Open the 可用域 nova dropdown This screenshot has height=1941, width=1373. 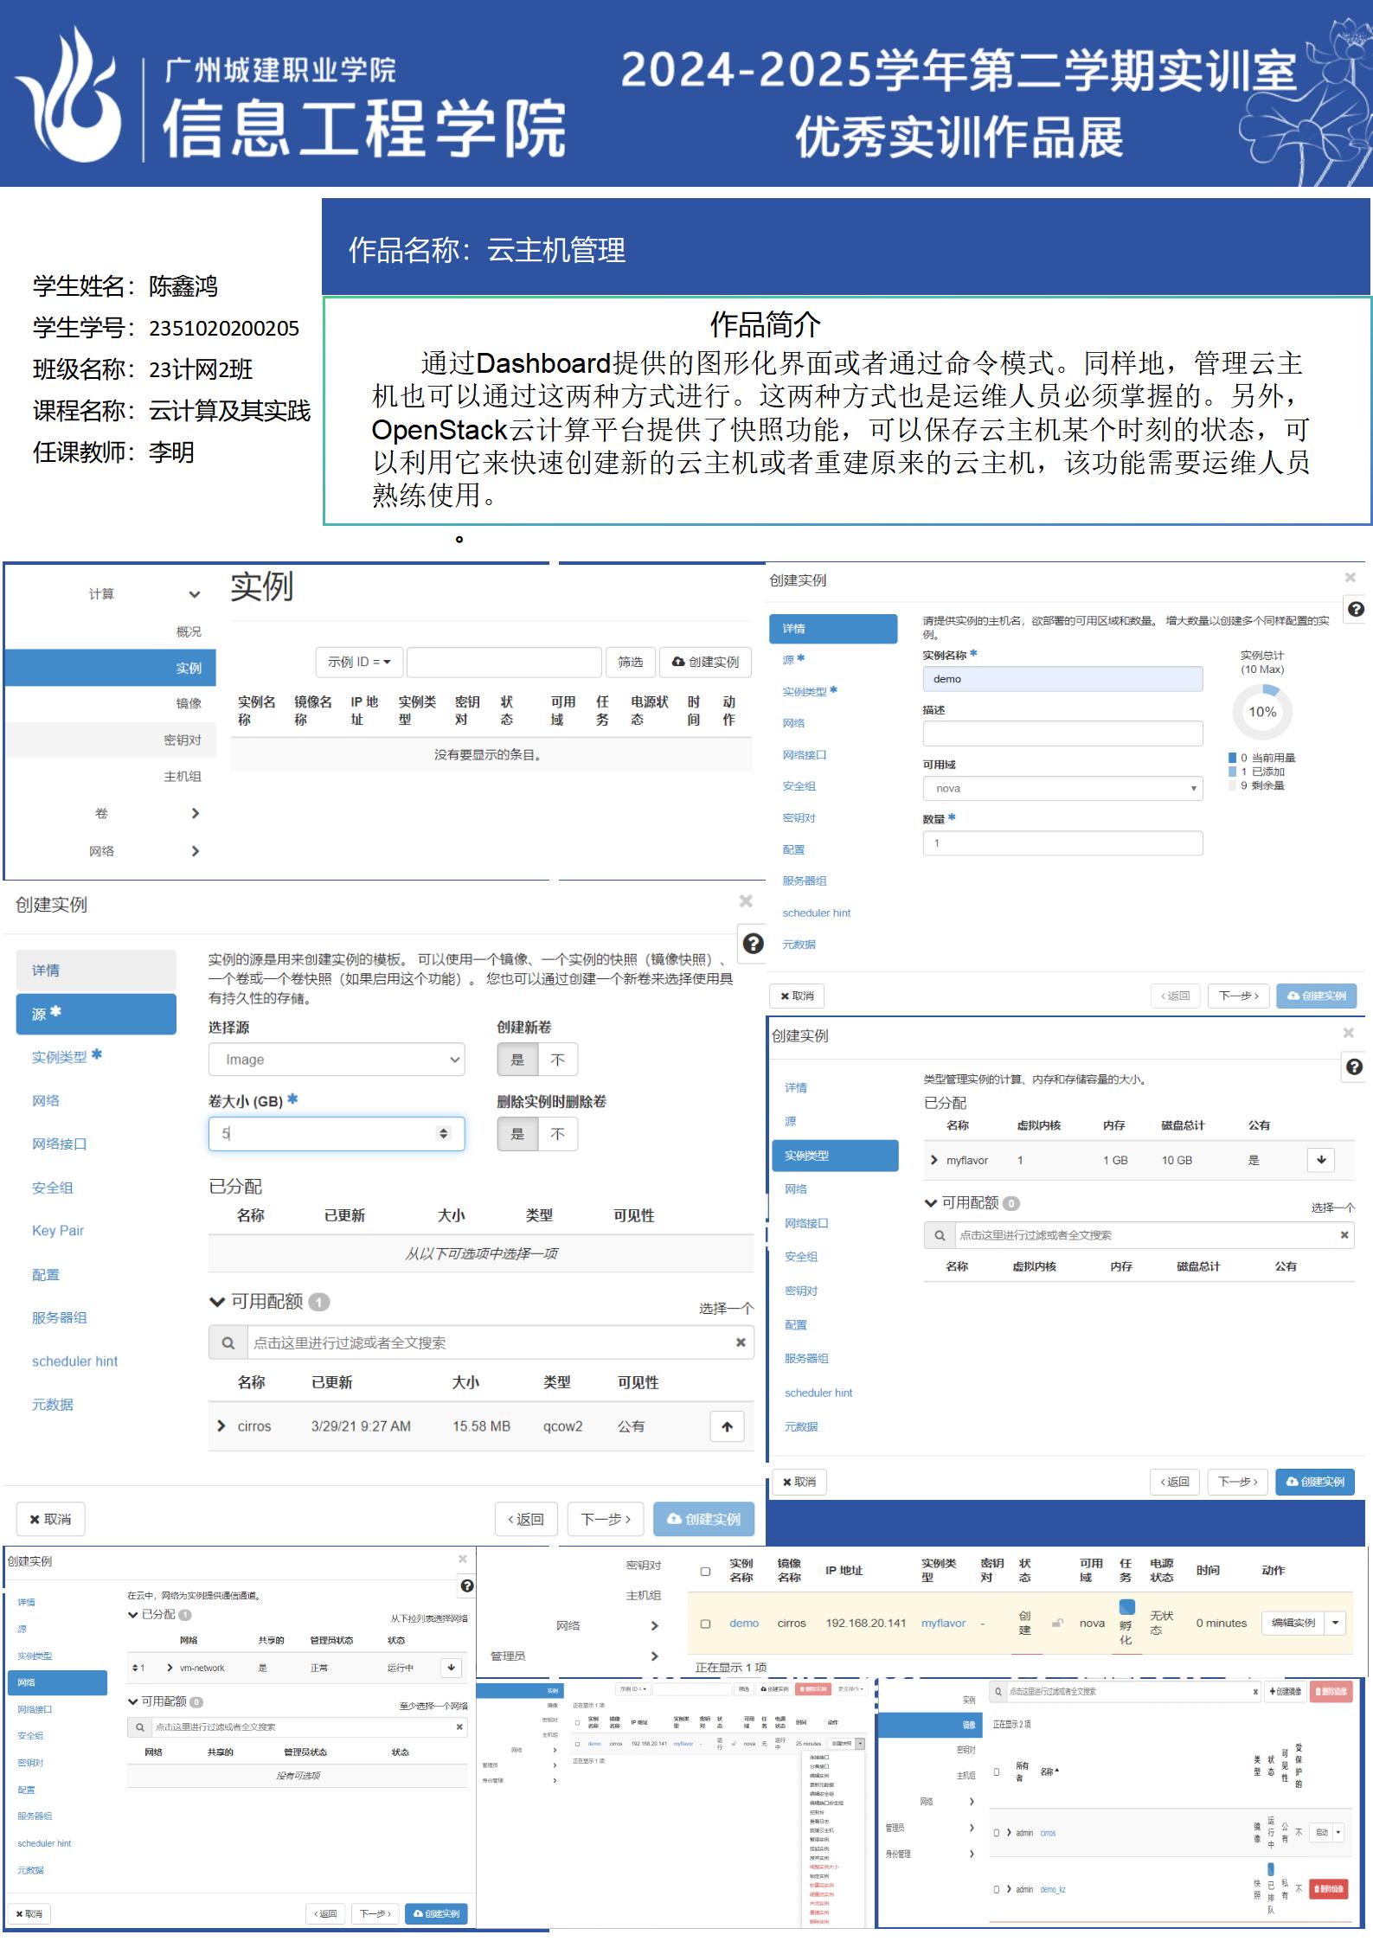click(x=1062, y=788)
